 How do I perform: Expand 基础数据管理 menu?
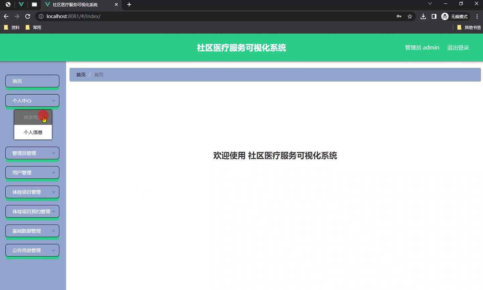[x=32, y=231]
